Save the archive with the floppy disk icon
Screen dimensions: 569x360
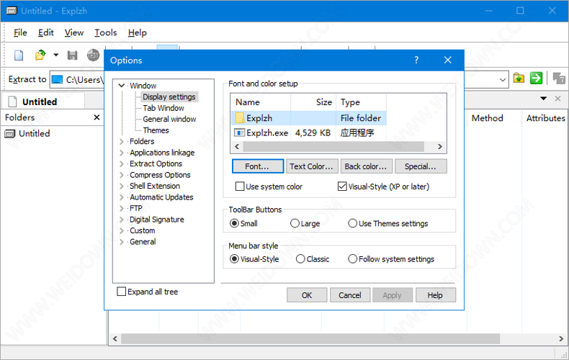coord(73,55)
